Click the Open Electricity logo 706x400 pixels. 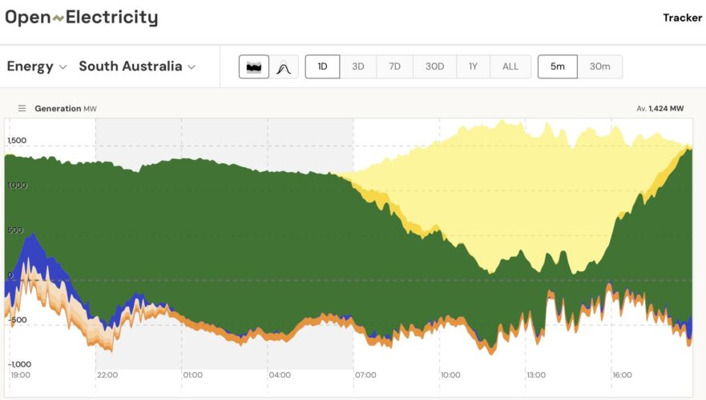tap(82, 18)
